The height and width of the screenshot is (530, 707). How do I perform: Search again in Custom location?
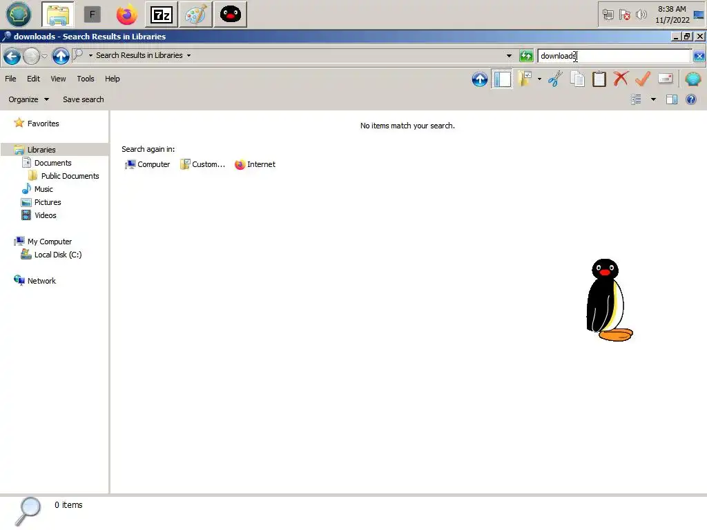pyautogui.click(x=202, y=164)
